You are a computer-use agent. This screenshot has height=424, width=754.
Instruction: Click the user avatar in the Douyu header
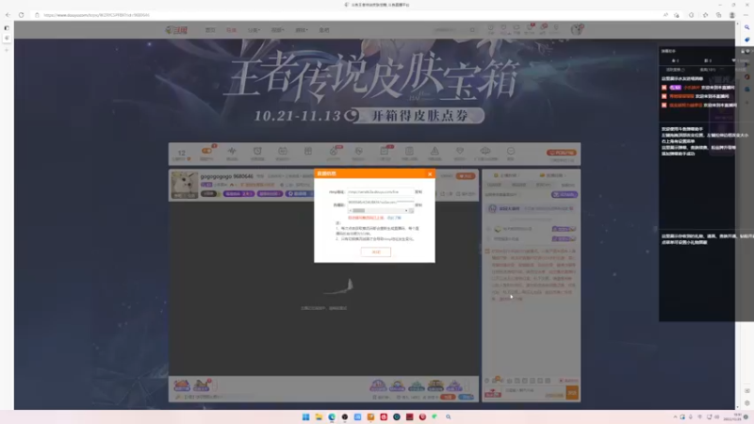click(x=577, y=29)
